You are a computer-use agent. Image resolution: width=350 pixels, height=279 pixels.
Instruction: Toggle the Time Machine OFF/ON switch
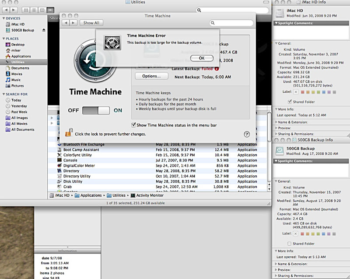click(96, 111)
